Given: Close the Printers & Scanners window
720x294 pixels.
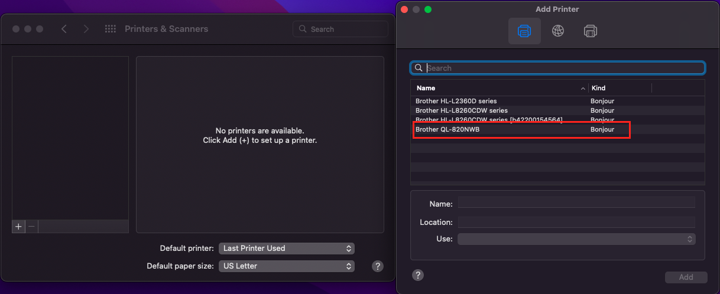Looking at the screenshot, I should click(x=16, y=29).
